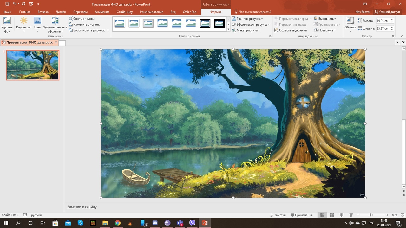Click new document tab button
This screenshot has height=228, width=406.
(x=62, y=43)
